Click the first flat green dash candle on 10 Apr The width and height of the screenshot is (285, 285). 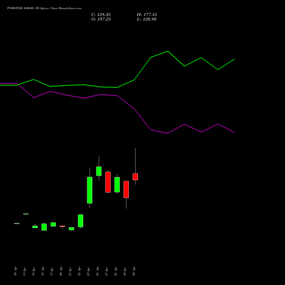click(17, 223)
